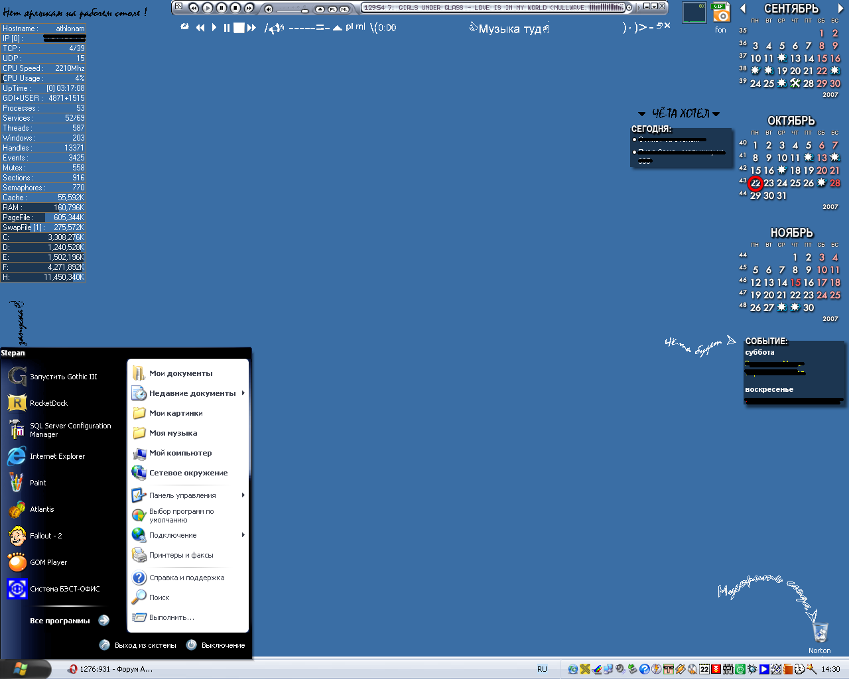849x679 pixels.
Task: Expand the Панель управления submenu
Action: pos(182,495)
